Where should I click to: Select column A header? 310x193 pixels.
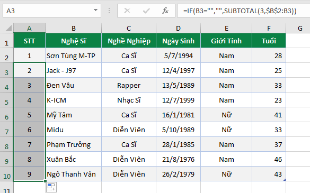tap(30, 28)
